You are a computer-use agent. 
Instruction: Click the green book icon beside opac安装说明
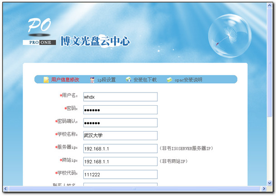[x=169, y=80]
